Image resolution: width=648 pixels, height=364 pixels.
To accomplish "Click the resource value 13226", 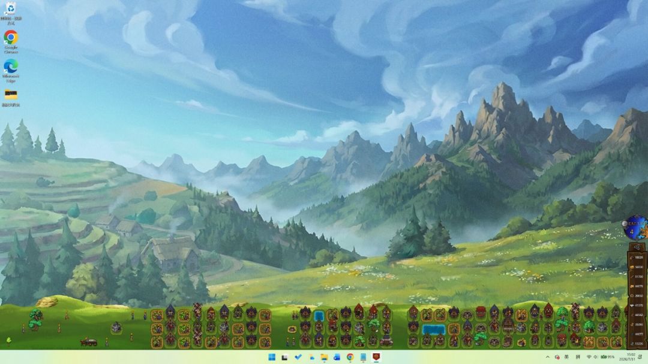I will pyautogui.click(x=639, y=344).
